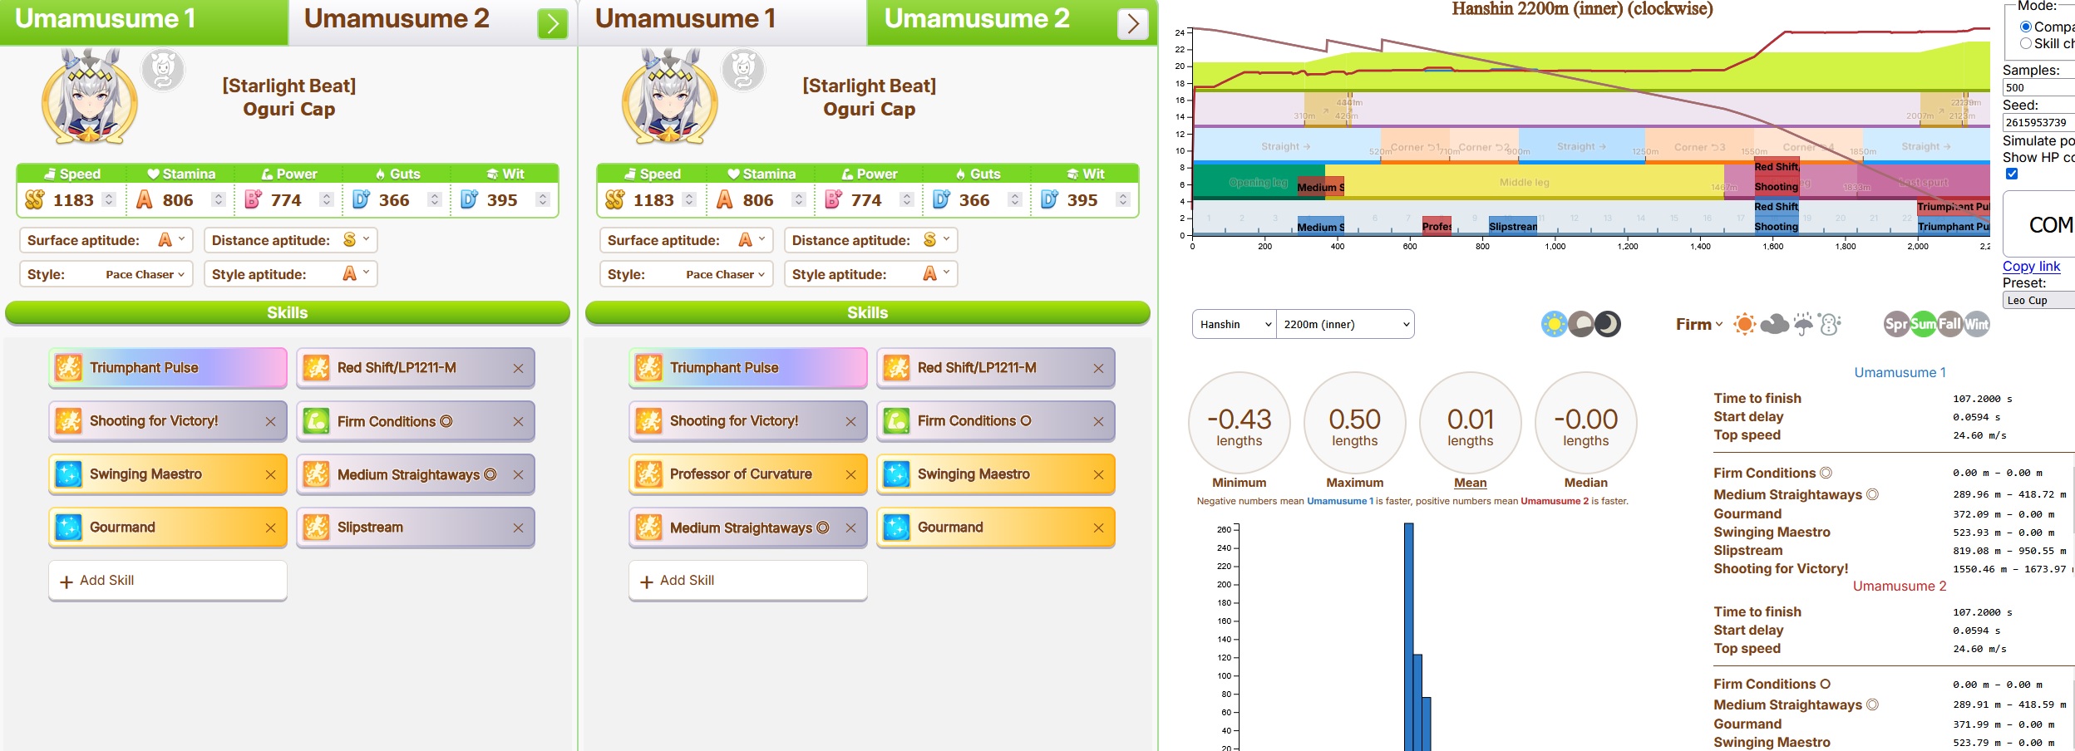Click the Gourmand skill icon in the right pane
The width and height of the screenshot is (2075, 751).
(896, 528)
